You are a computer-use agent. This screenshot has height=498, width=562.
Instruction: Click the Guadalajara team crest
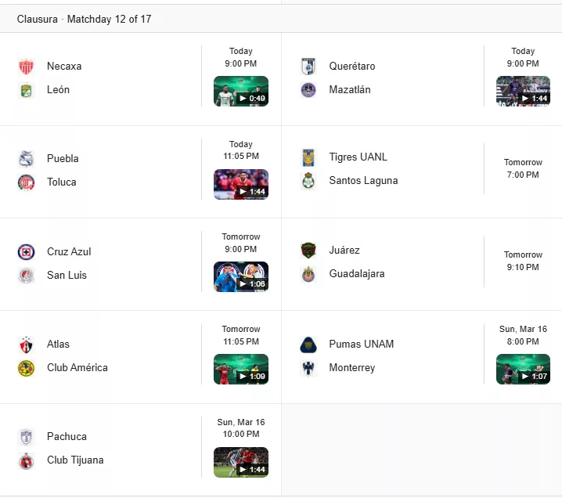click(x=308, y=274)
